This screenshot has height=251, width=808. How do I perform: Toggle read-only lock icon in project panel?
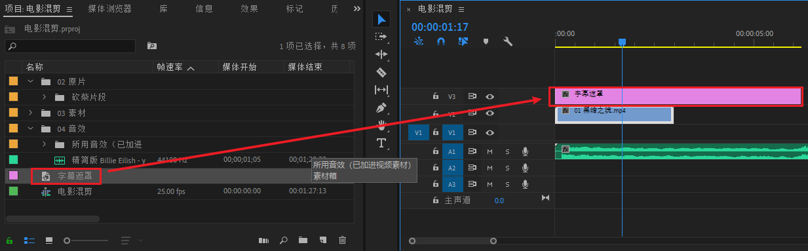(10, 241)
